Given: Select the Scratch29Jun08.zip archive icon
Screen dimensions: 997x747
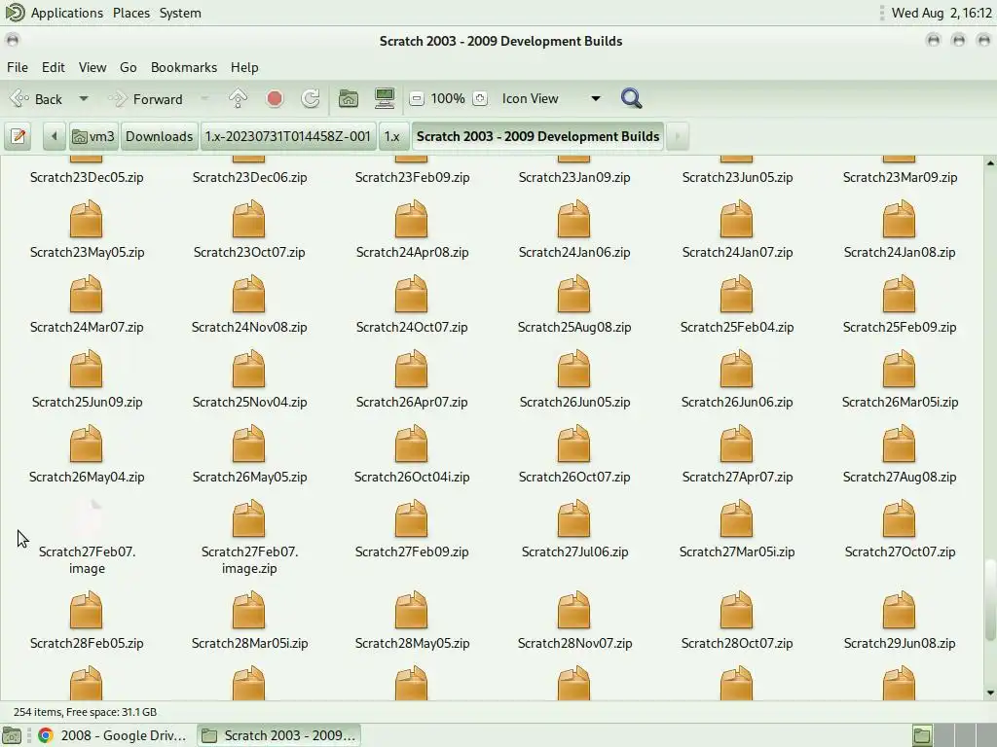Looking at the screenshot, I should point(899,610).
